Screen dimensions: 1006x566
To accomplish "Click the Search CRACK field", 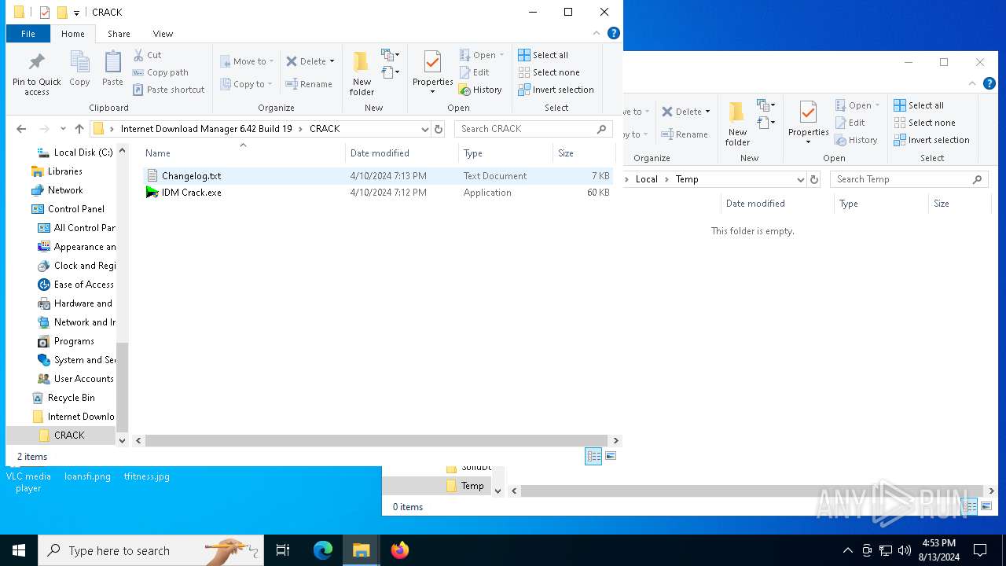I will (534, 129).
